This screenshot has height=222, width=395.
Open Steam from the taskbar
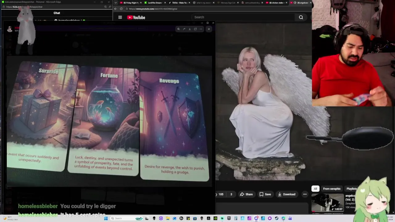click(276, 218)
